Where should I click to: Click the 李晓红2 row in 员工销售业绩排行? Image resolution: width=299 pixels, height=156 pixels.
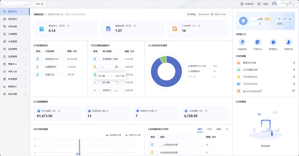(x=116, y=90)
